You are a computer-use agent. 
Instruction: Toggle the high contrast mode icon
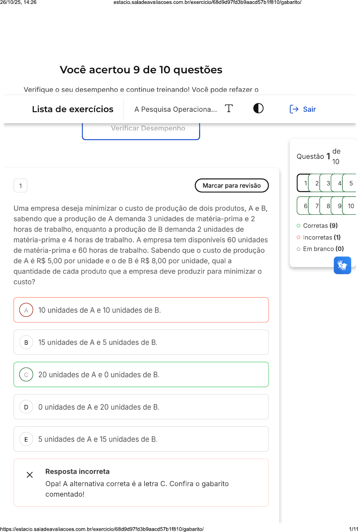(258, 108)
